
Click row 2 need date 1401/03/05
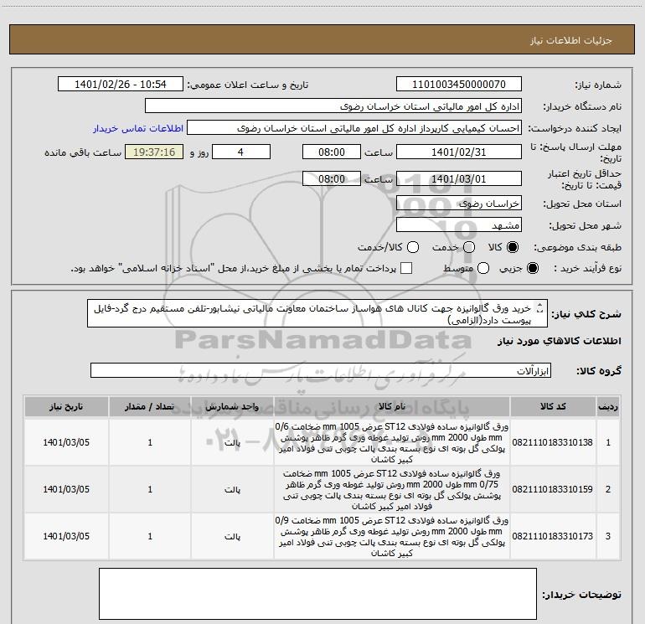click(x=66, y=489)
